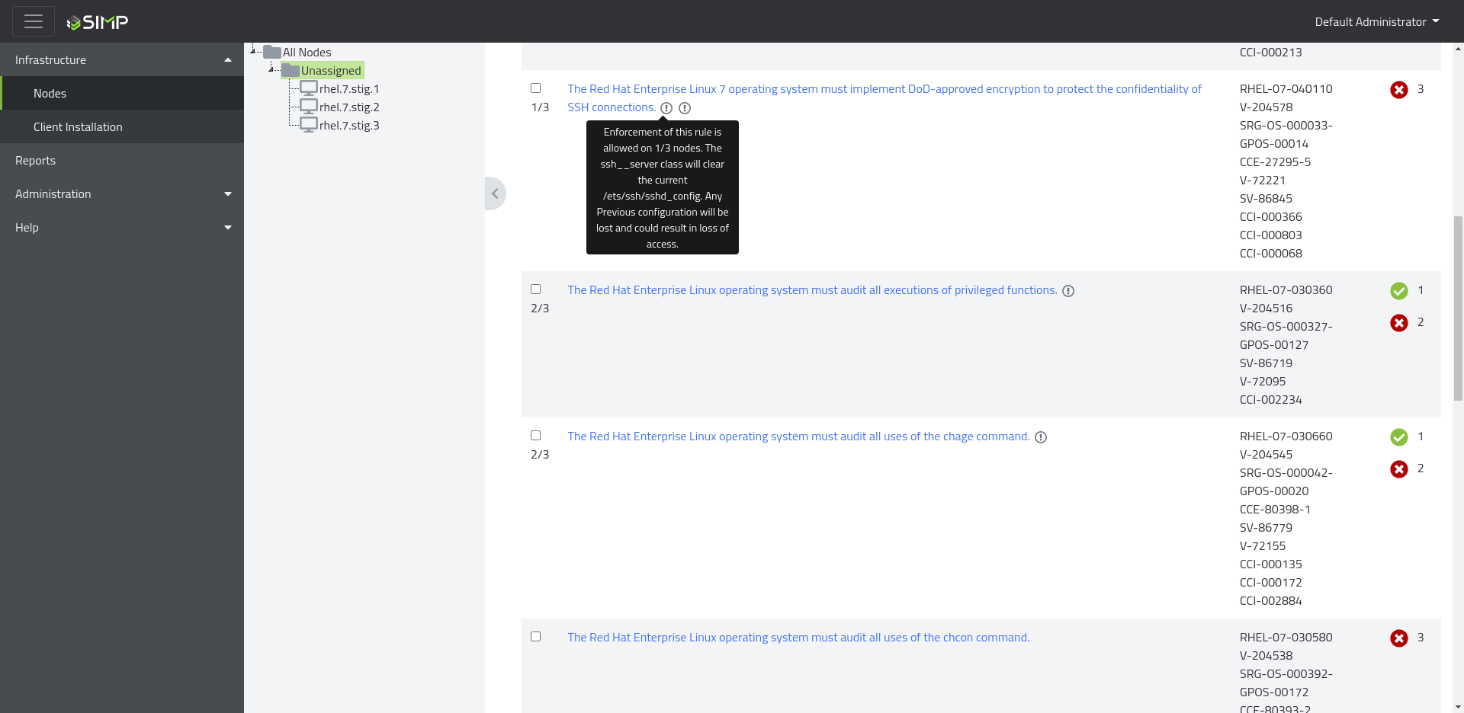This screenshot has width=1464, height=713.
Task: Click the green passed icon for RHEL-07-030360
Action: tap(1399, 291)
